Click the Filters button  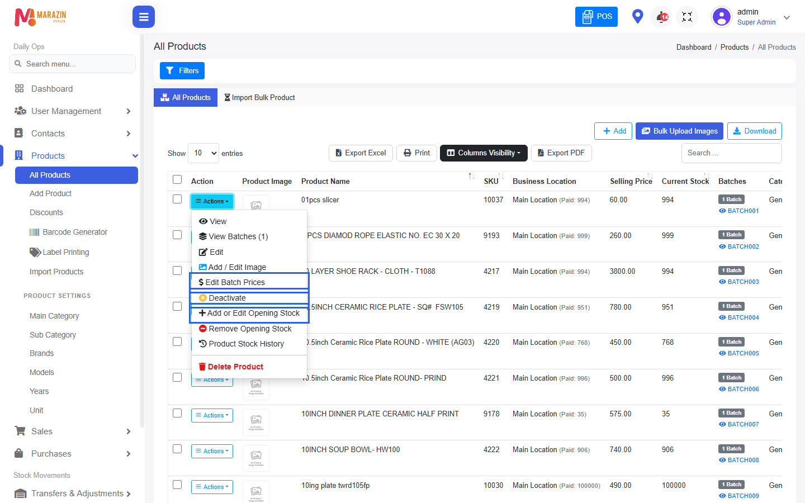click(182, 70)
